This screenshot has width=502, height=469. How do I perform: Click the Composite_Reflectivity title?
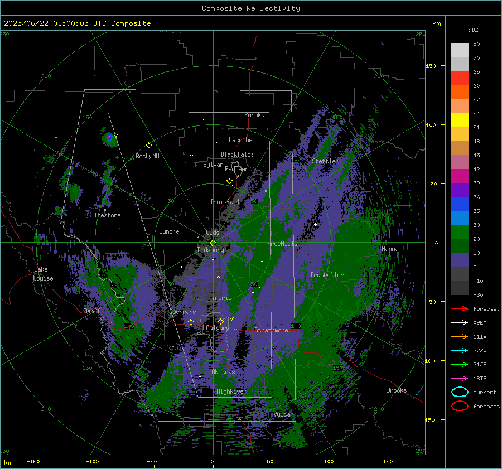click(x=251, y=8)
